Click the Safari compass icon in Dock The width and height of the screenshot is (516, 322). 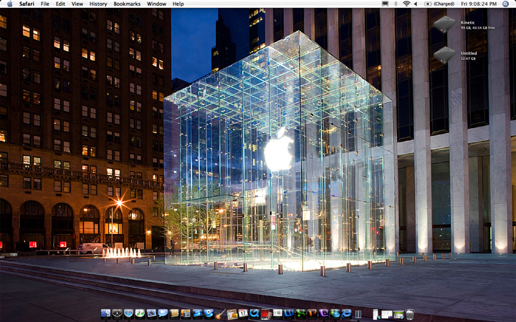[129, 314]
